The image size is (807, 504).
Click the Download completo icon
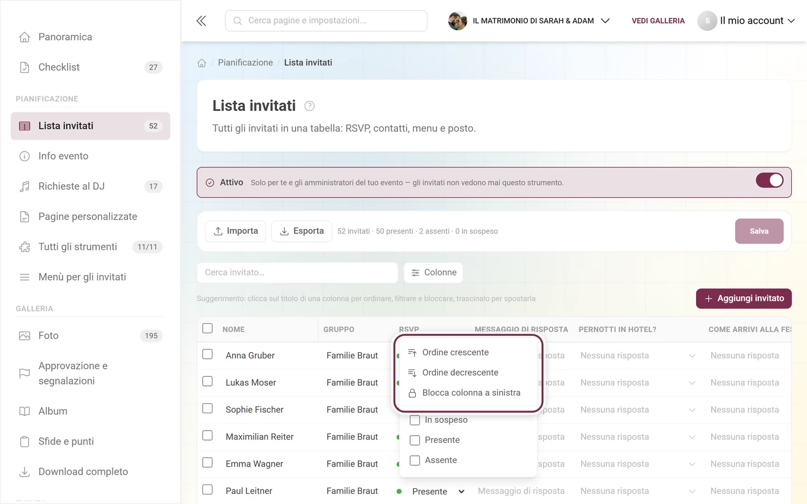point(25,472)
